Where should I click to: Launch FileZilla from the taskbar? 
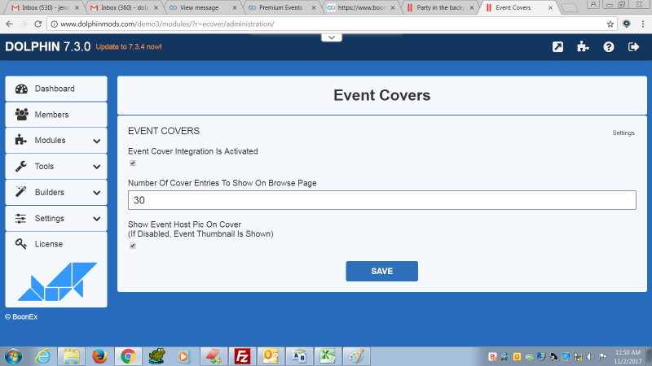coord(241,355)
